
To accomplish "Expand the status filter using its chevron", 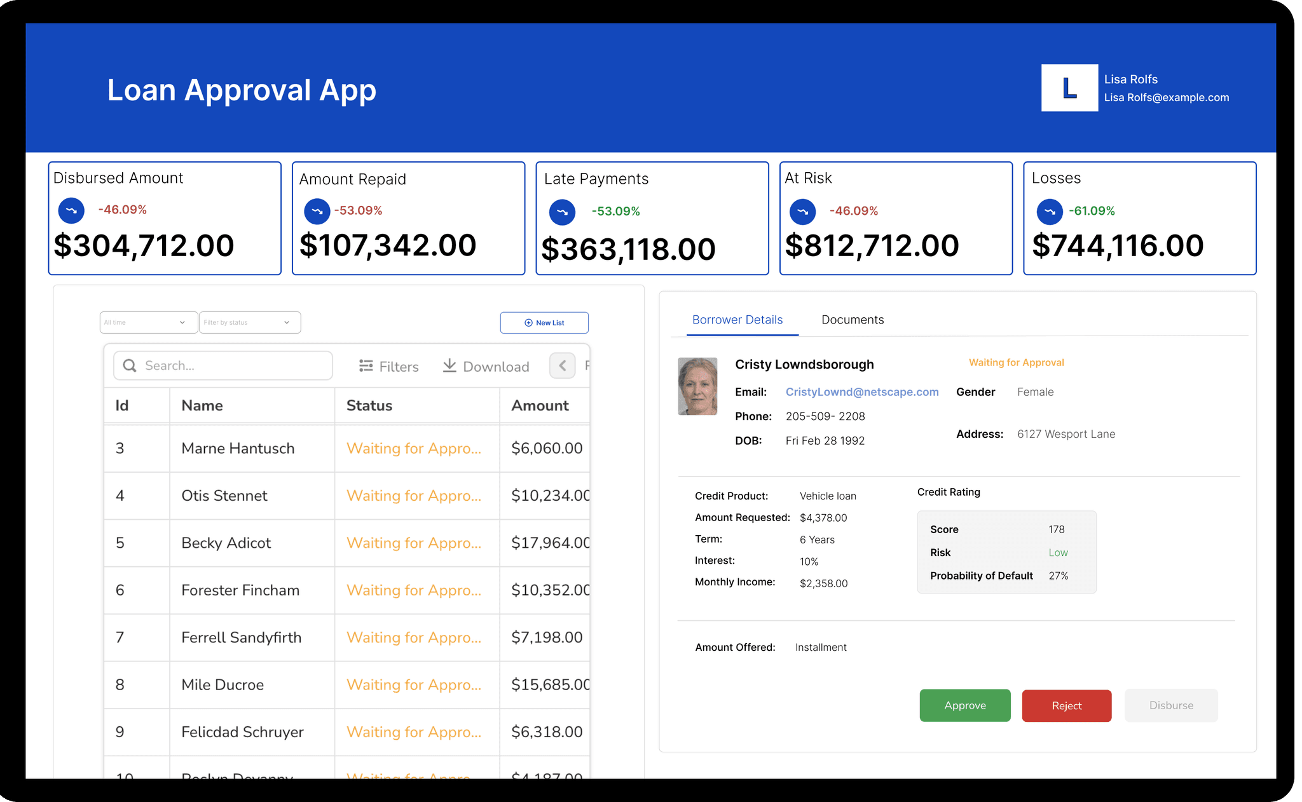I will (x=287, y=322).
